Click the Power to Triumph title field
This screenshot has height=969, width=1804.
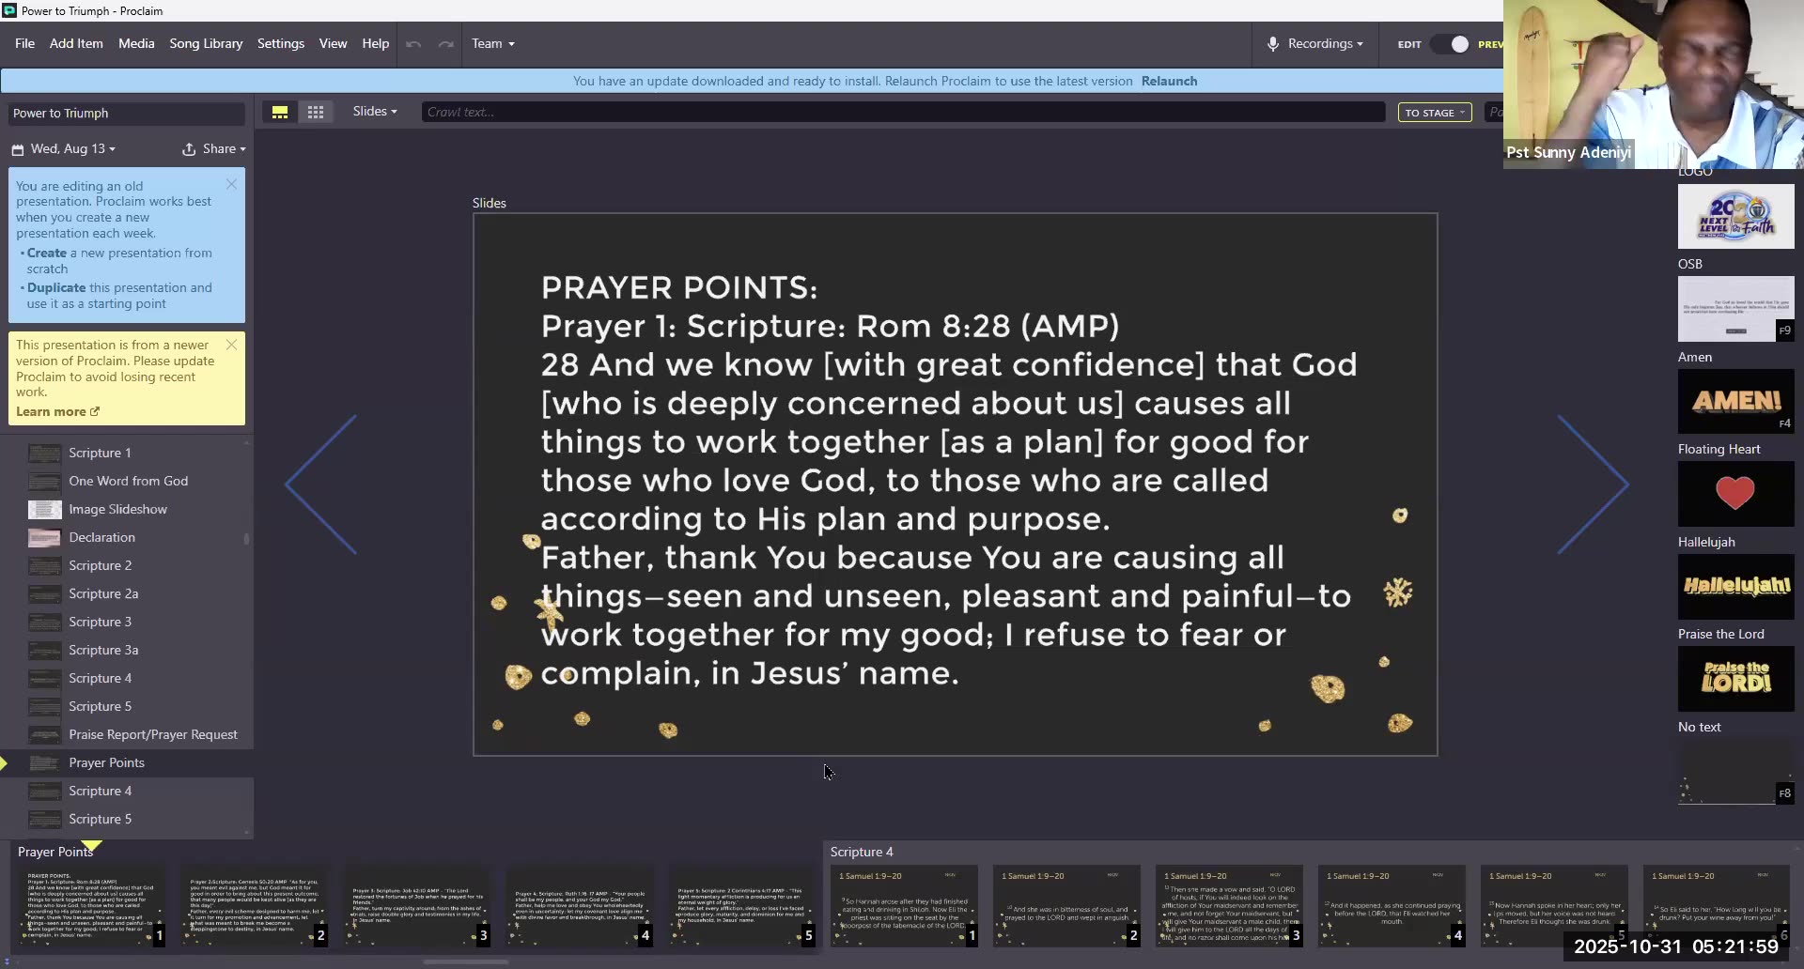coord(126,114)
